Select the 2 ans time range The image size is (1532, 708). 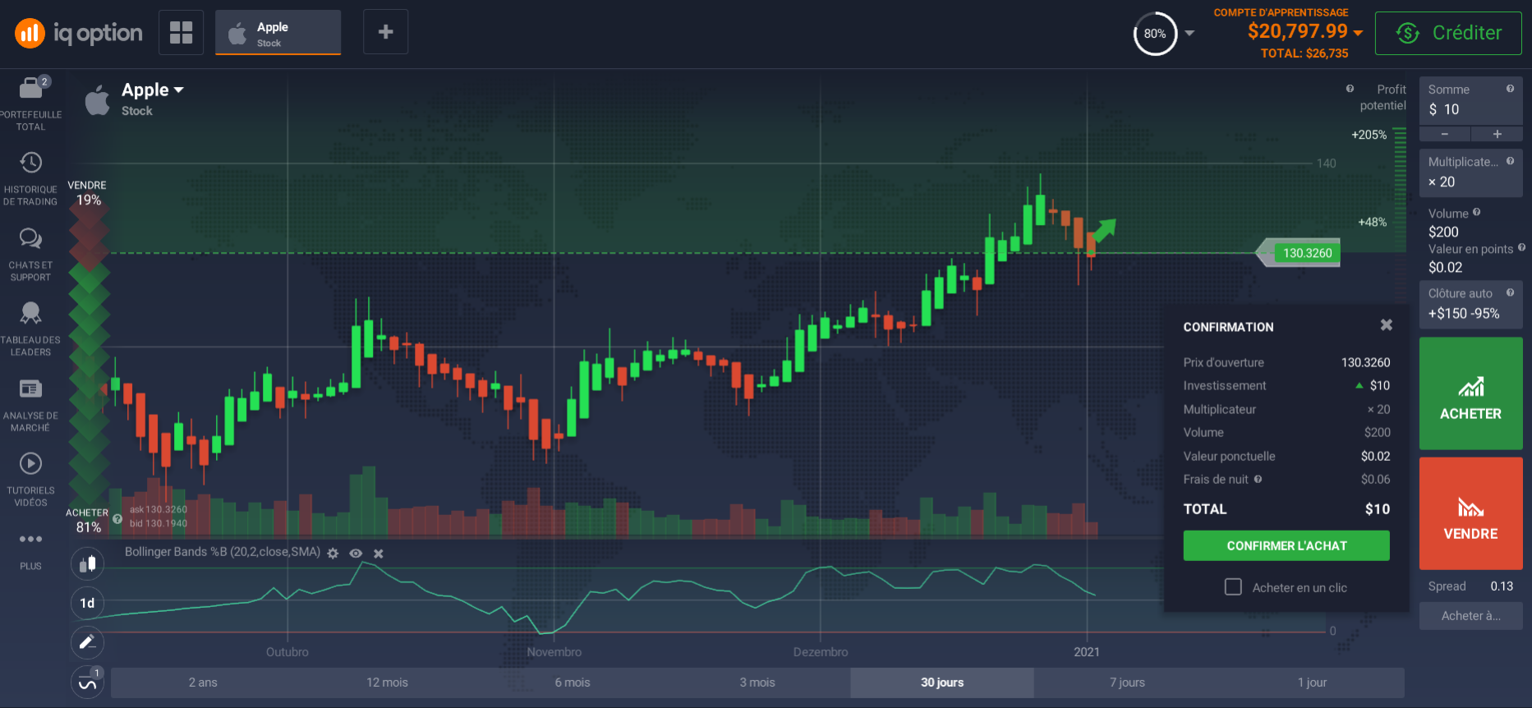(x=203, y=683)
